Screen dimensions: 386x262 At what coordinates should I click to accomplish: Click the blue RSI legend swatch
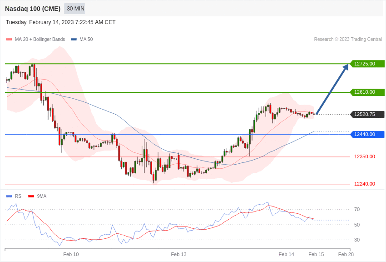9,196
